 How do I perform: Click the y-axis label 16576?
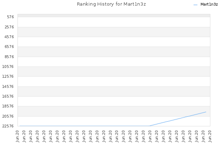point(8,96)
